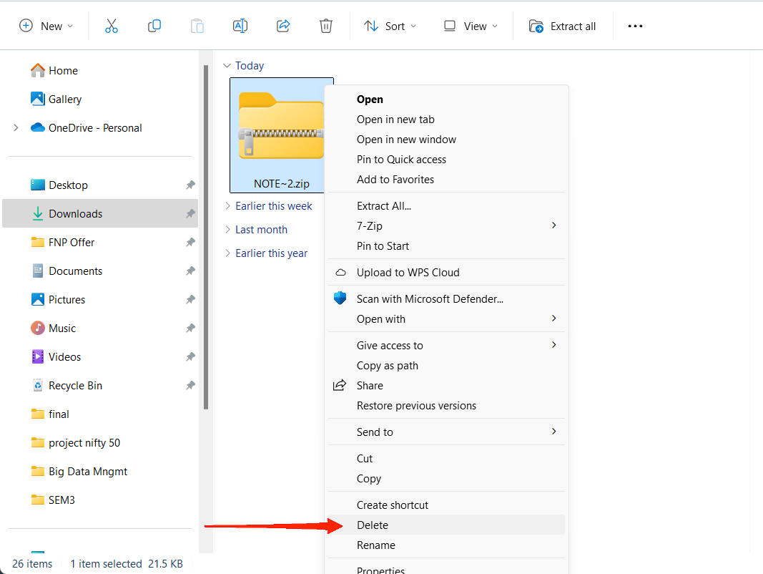The width and height of the screenshot is (763, 574).
Task: Go to Home in sidebar
Action: [x=54, y=71]
